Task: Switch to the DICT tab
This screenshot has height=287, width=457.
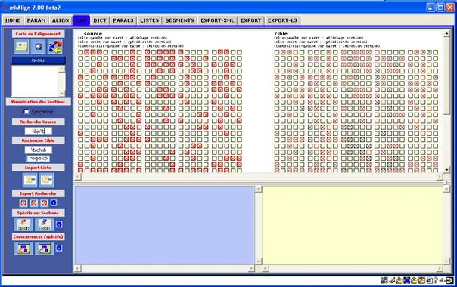Action: pos(100,20)
